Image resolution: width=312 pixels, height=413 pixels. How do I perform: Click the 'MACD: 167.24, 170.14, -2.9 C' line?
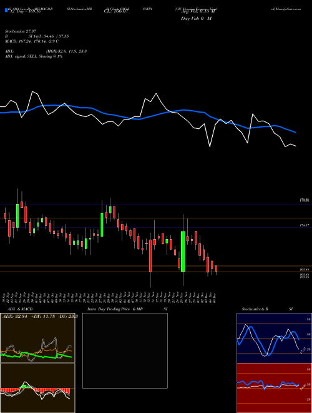pyautogui.click(x=32, y=41)
